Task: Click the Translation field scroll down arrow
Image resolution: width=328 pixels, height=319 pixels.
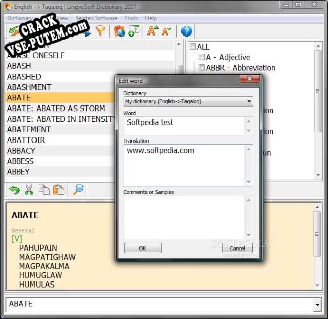Action: [249, 182]
